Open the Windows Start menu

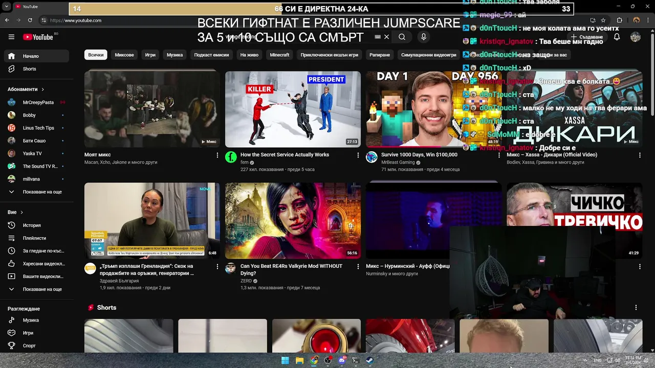pyautogui.click(x=285, y=360)
